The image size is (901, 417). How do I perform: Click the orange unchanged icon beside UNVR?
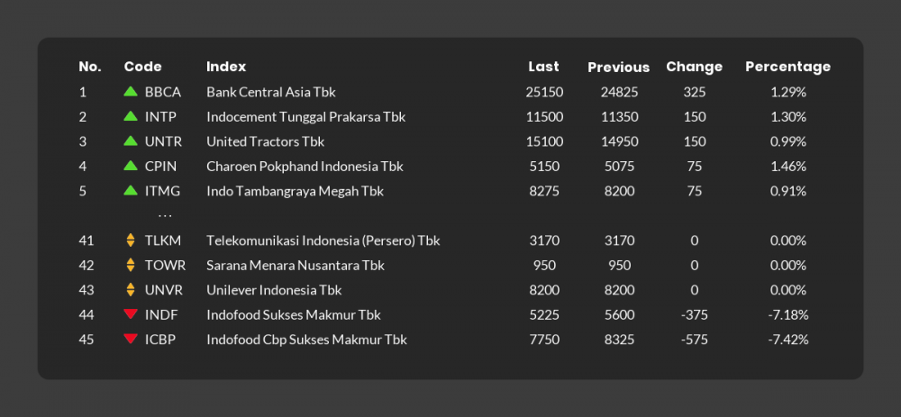click(131, 289)
